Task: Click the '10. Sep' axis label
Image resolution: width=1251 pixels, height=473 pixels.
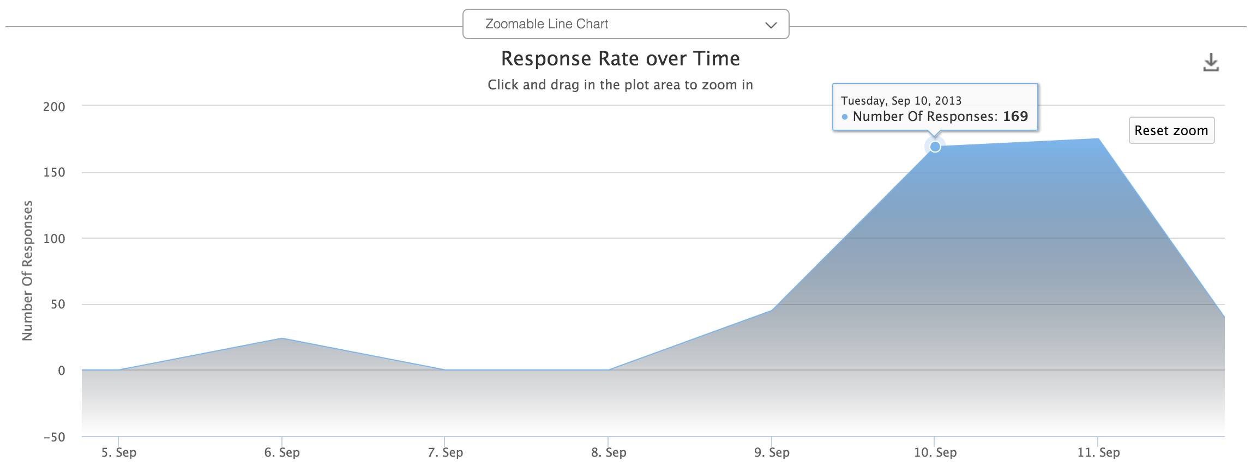Action: 935,452
